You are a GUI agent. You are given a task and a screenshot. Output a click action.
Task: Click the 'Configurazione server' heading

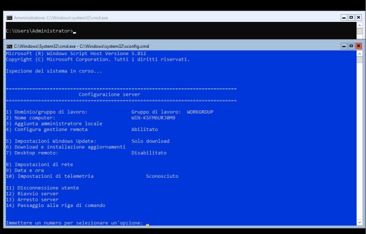(109, 94)
